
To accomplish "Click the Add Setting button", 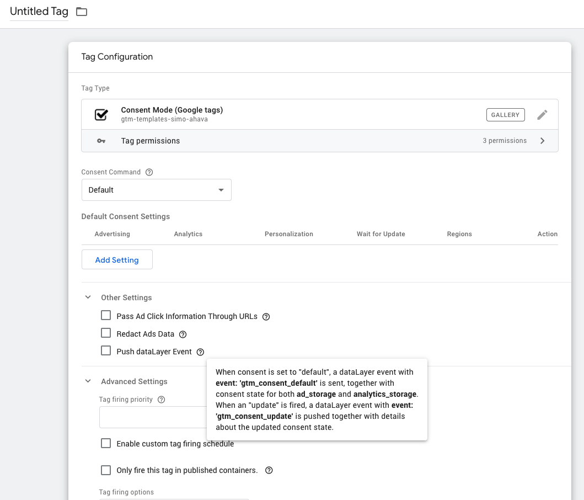I will 117,260.
